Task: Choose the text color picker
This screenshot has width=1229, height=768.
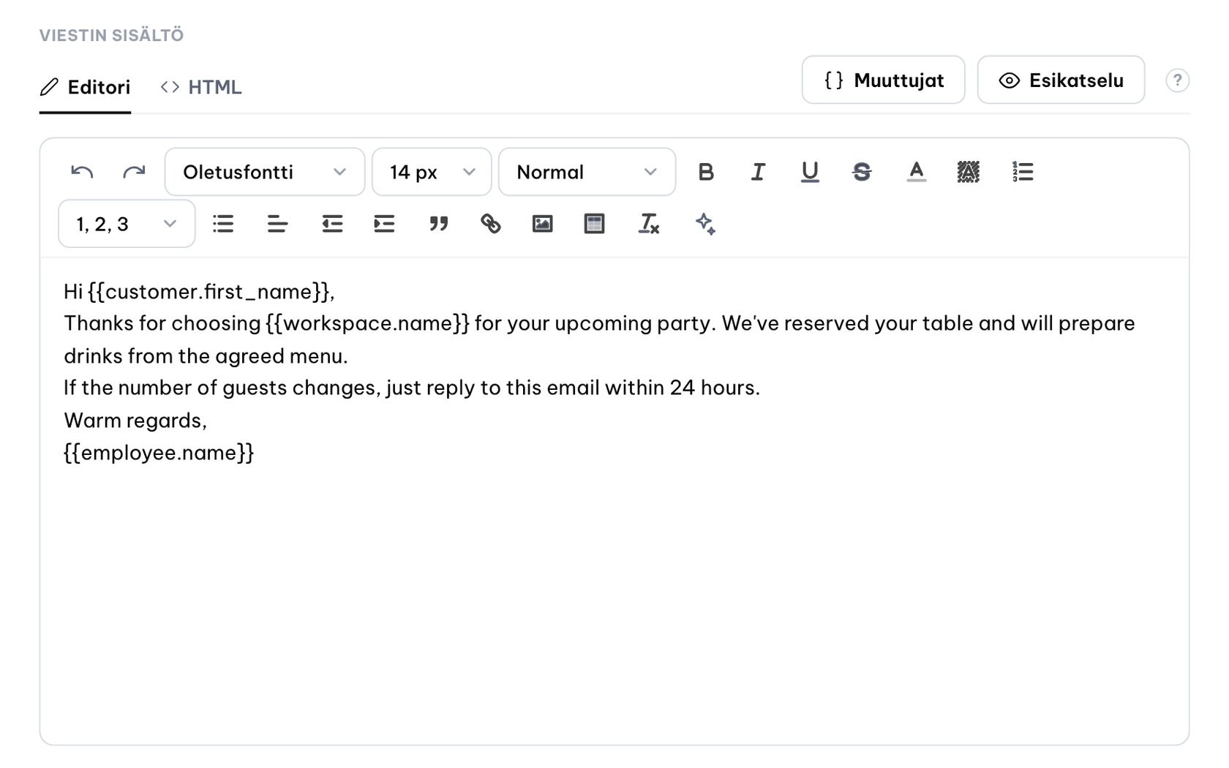Action: coord(916,172)
